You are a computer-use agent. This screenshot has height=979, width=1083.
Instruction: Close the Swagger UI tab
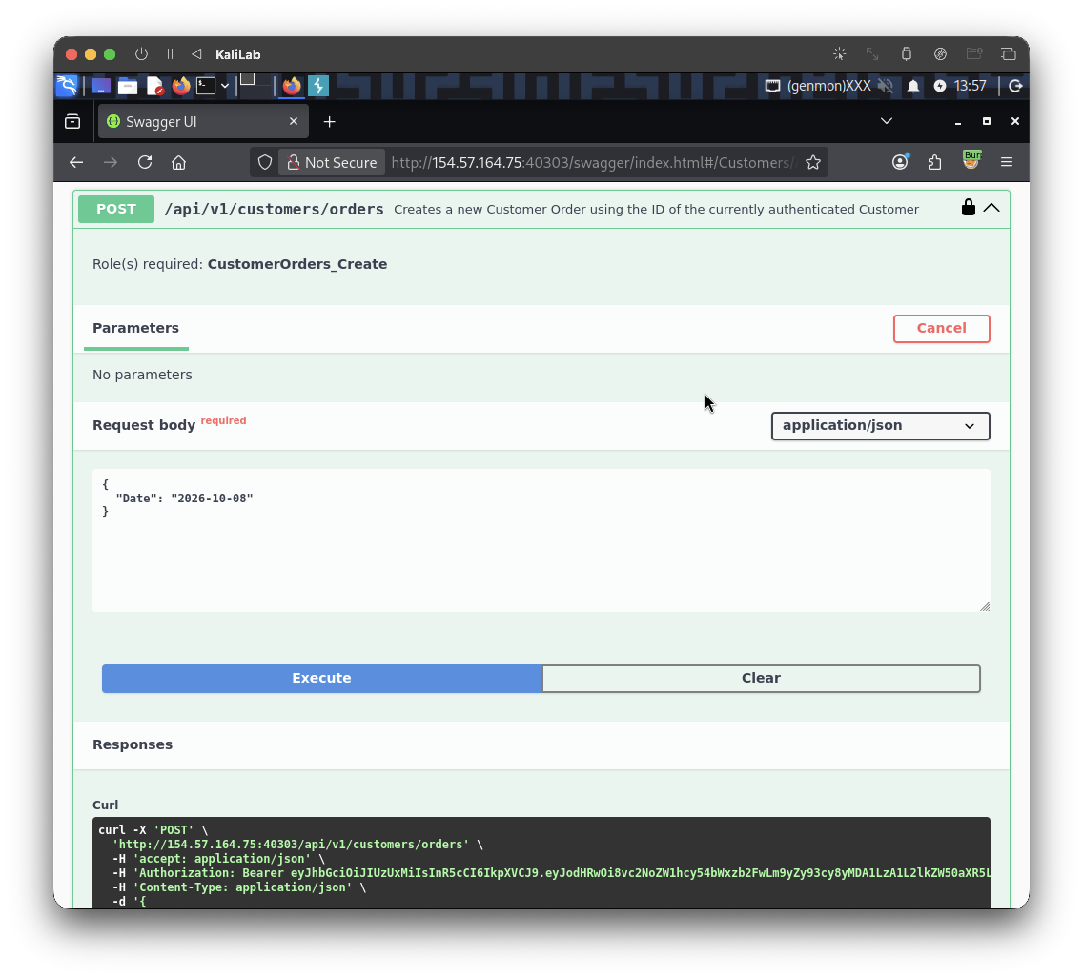click(293, 122)
